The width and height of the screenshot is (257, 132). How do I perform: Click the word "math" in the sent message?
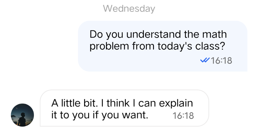click(214, 34)
